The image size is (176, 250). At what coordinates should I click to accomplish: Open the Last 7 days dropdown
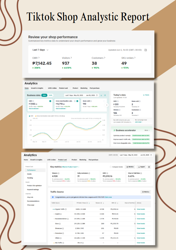(41, 50)
